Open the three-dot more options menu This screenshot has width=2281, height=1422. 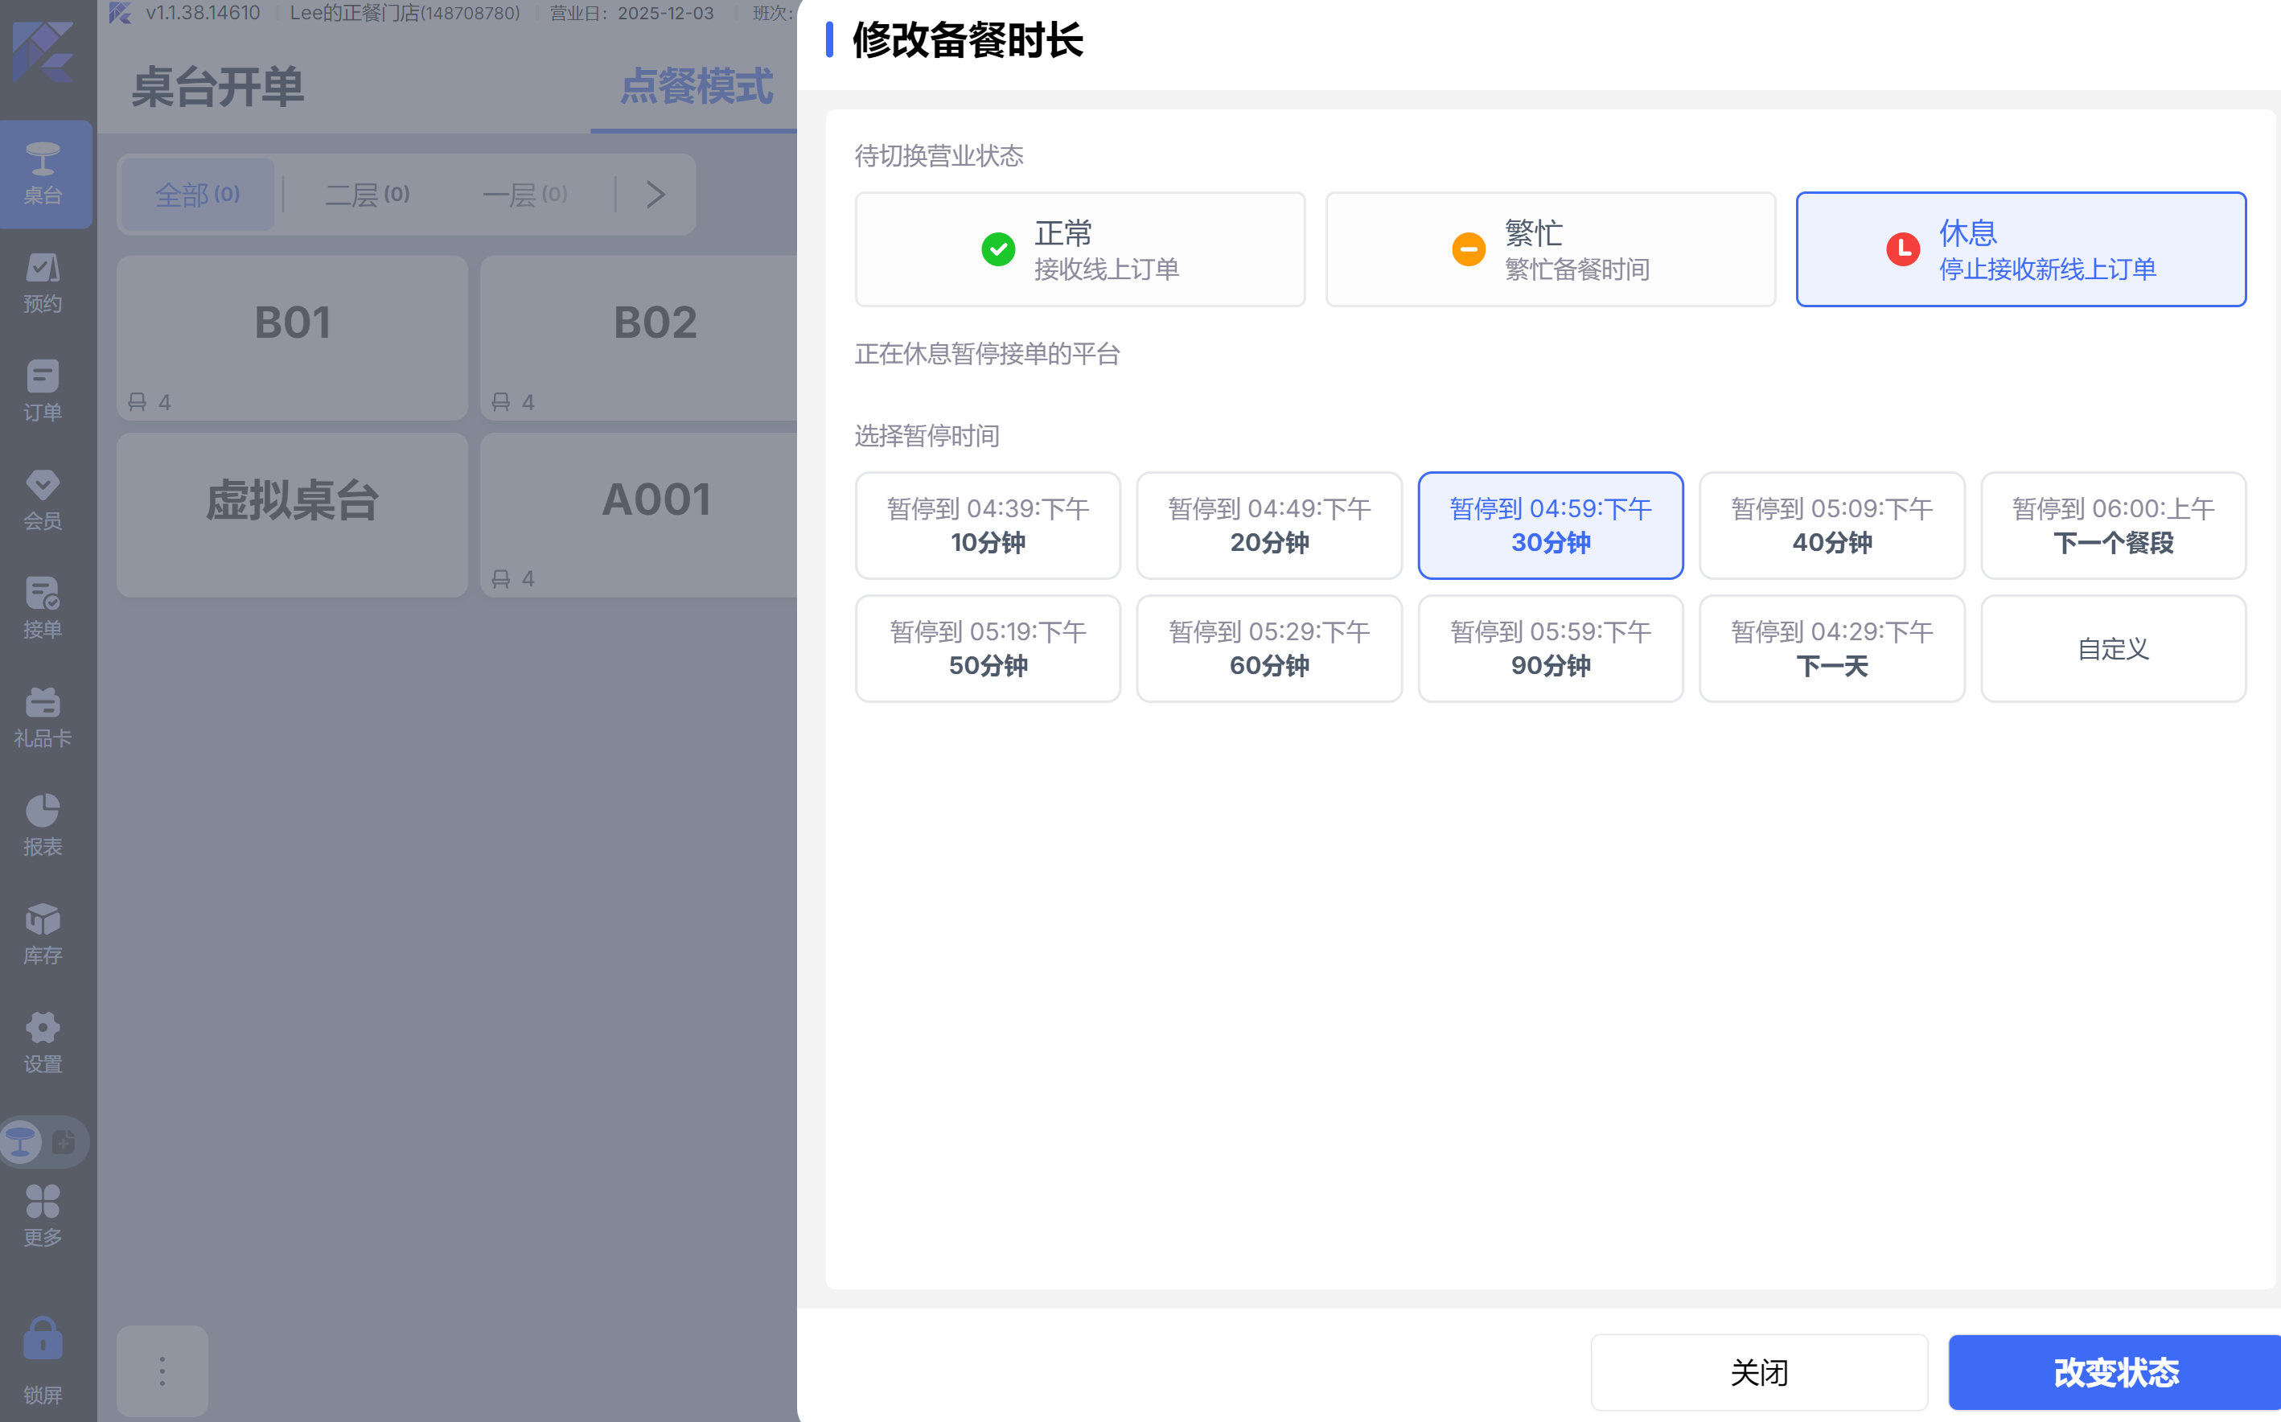tap(162, 1371)
